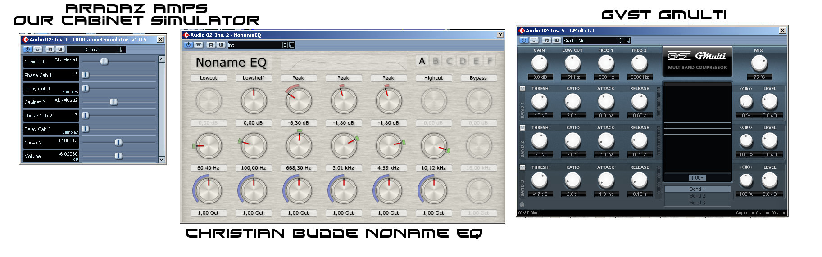Click Band 1 stereo width symbol
This screenshot has width=822, height=257.
pos(746,89)
